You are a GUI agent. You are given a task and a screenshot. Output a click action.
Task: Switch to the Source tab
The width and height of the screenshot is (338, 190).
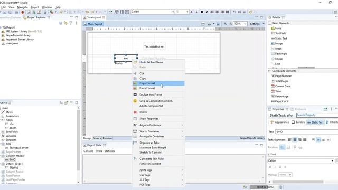[97, 138]
